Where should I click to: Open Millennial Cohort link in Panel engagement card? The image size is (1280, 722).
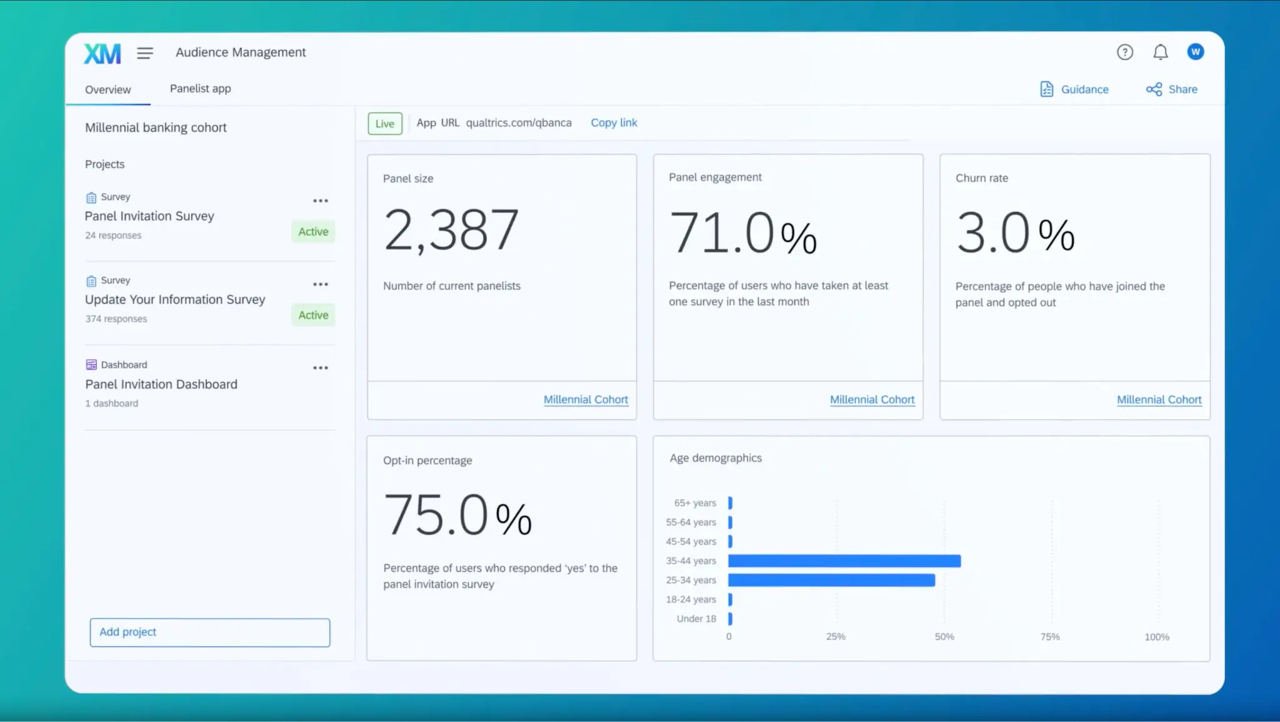pos(872,399)
